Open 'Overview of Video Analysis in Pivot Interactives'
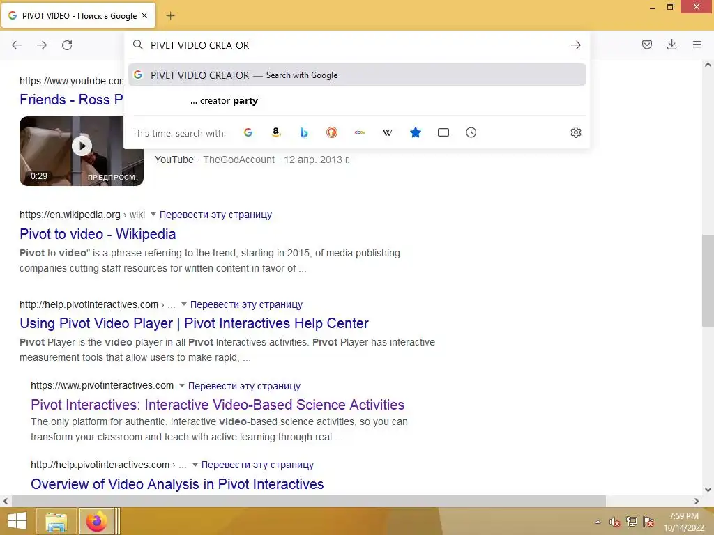Viewport: 714px width, 535px height. click(x=177, y=484)
